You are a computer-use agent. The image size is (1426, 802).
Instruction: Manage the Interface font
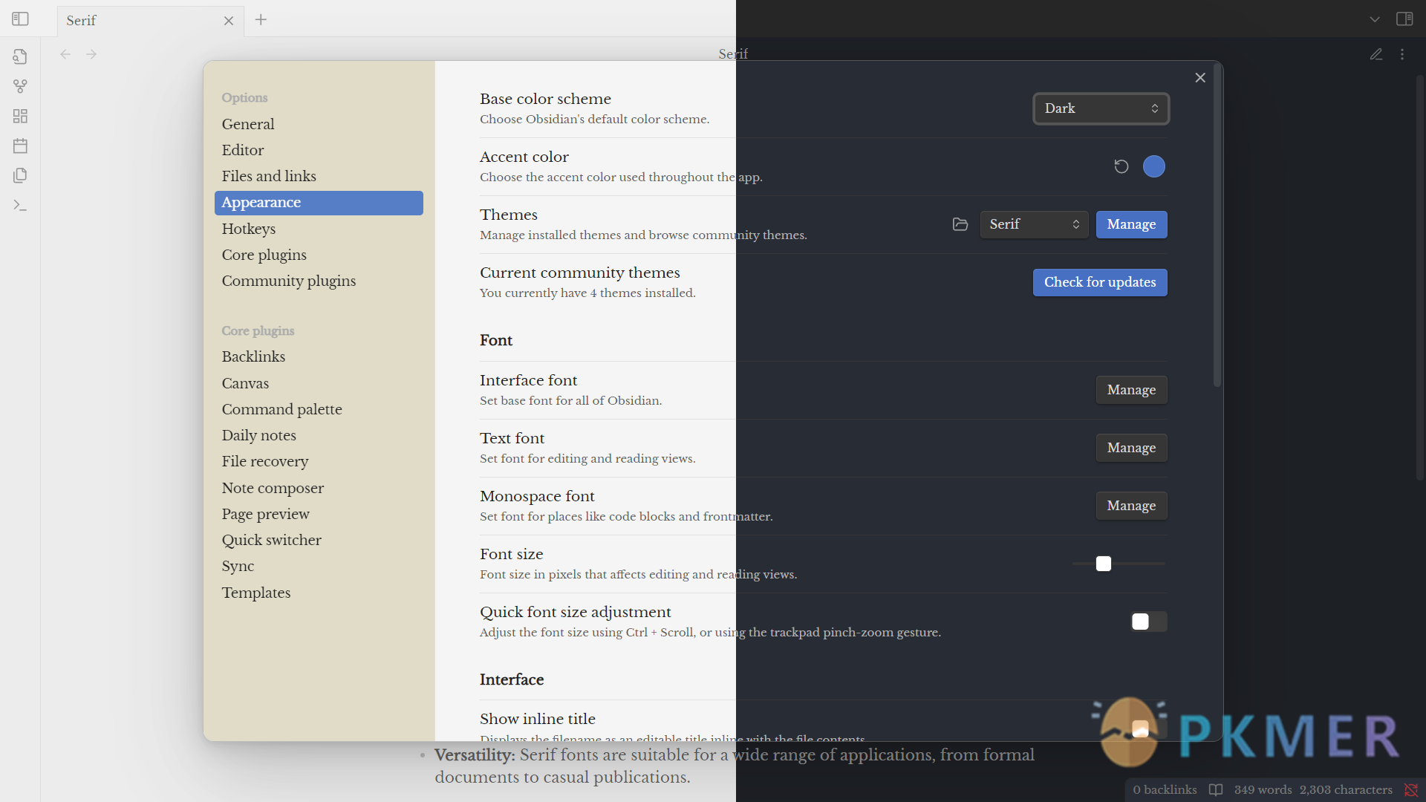[1131, 390]
